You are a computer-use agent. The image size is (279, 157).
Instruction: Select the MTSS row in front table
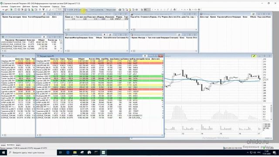[x=100, y=100]
